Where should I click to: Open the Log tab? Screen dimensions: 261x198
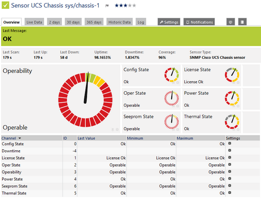pyautogui.click(x=141, y=22)
